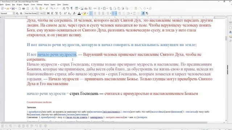Toggle Center alignment button
The image size is (232, 130).
[95, 13]
